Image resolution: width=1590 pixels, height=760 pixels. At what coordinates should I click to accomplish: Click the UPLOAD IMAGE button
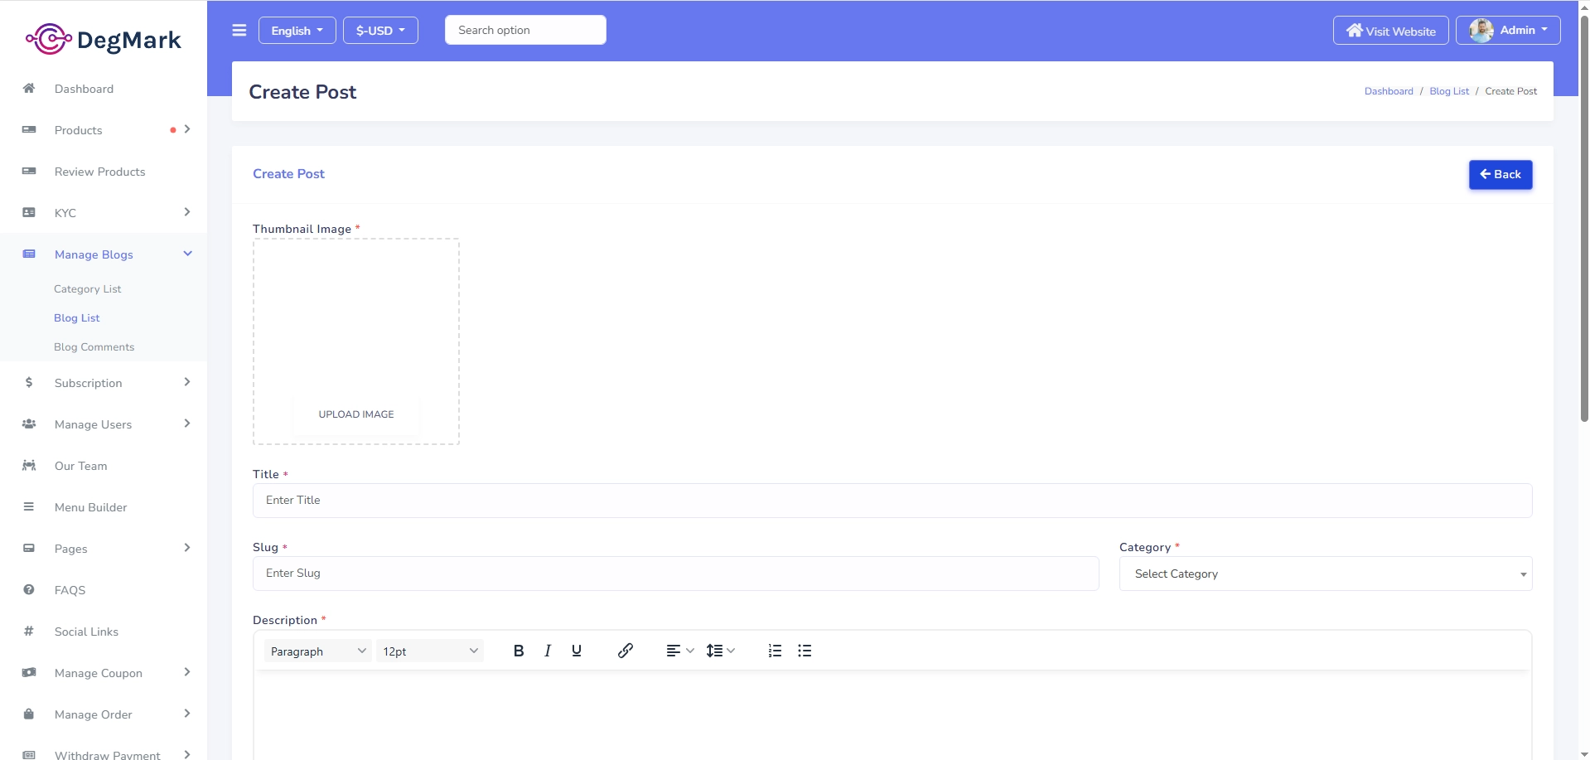click(x=356, y=414)
